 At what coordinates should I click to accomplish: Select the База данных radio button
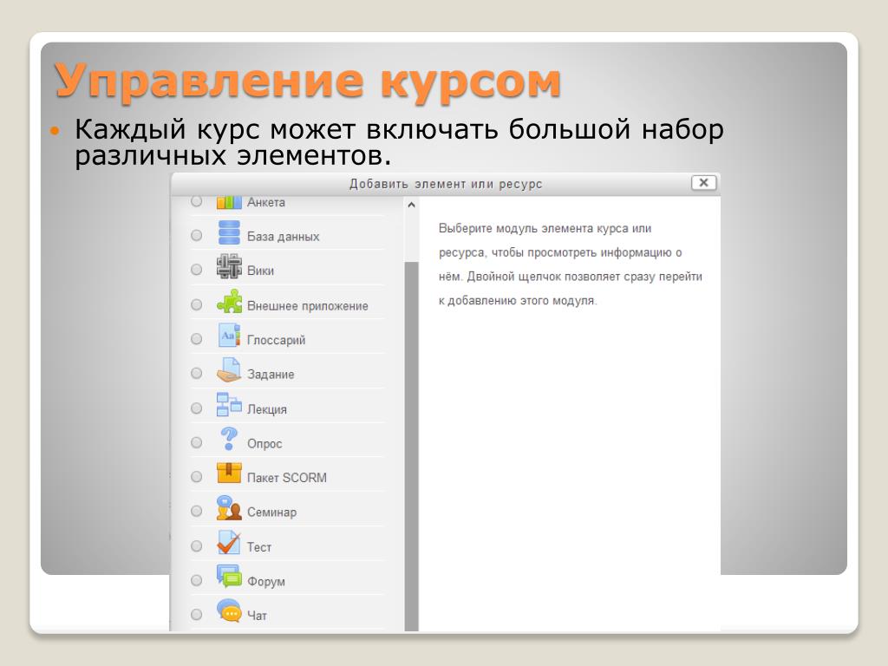coord(197,235)
